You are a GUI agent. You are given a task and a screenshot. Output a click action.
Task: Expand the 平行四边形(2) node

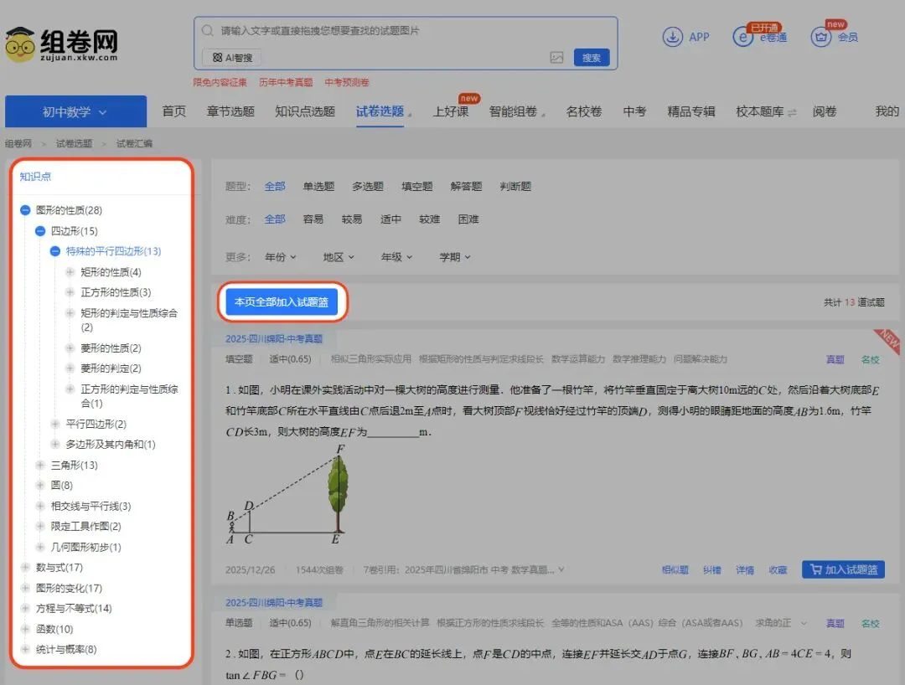tap(55, 425)
